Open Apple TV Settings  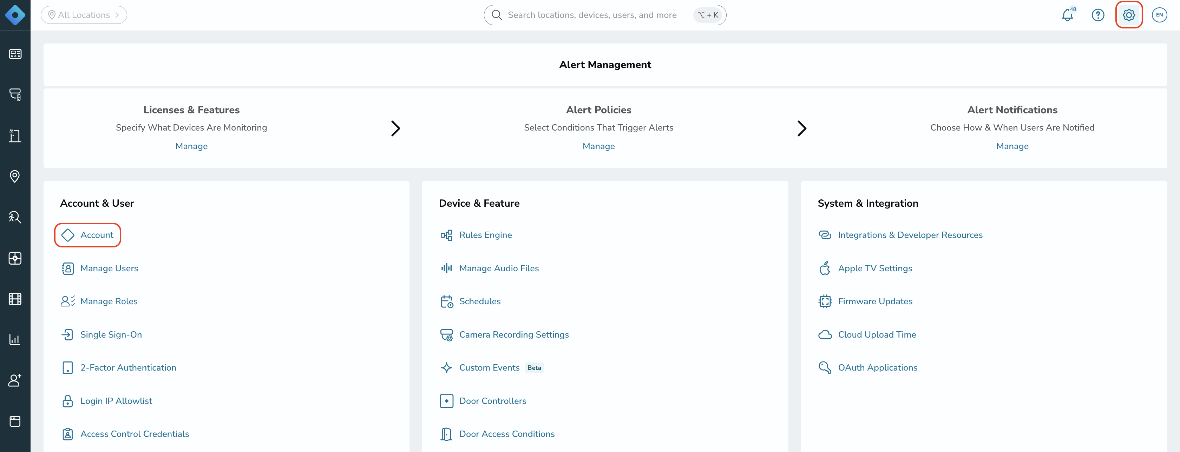tap(865, 268)
